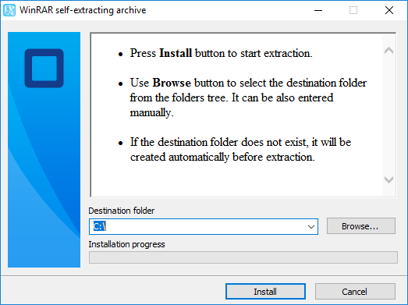Click the Installation progress bar
The height and width of the screenshot is (305, 408).
pos(243,257)
